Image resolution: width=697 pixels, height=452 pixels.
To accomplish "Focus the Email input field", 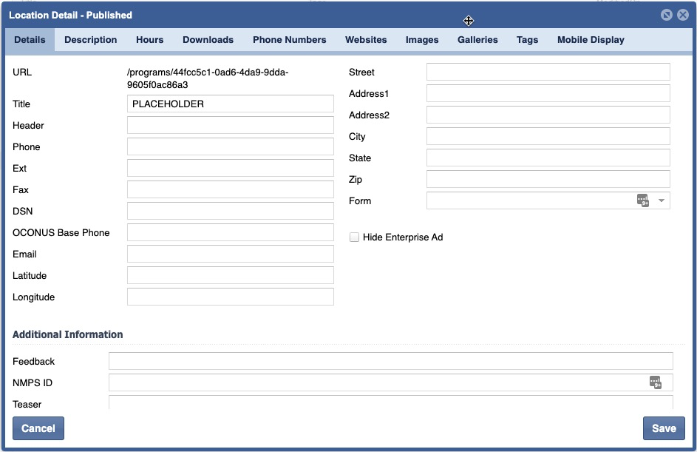I will click(230, 254).
